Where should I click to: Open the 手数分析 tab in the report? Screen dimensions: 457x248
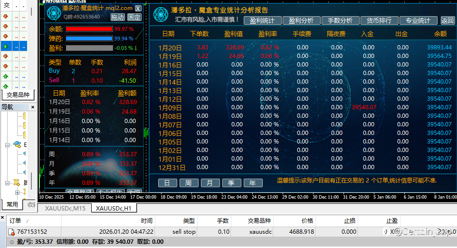(340, 20)
